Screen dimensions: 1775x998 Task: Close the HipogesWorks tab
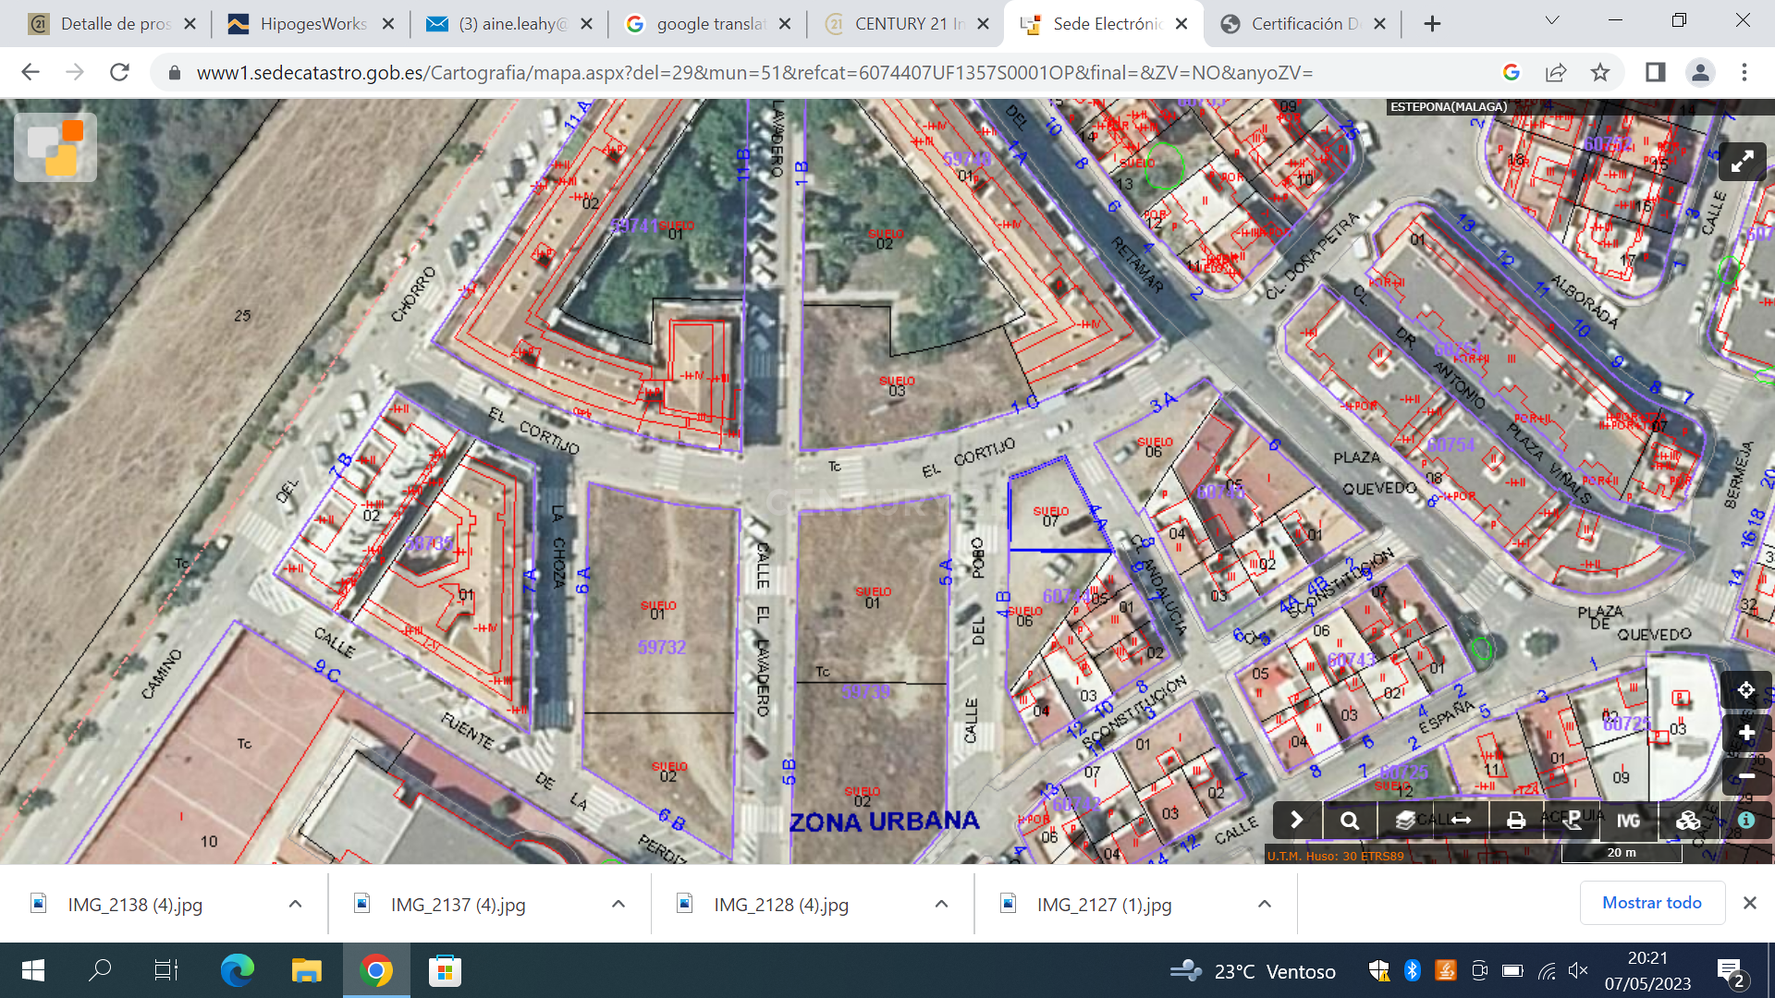click(388, 24)
